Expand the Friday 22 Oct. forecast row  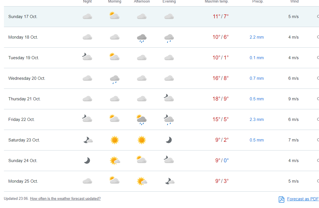pos(21,120)
